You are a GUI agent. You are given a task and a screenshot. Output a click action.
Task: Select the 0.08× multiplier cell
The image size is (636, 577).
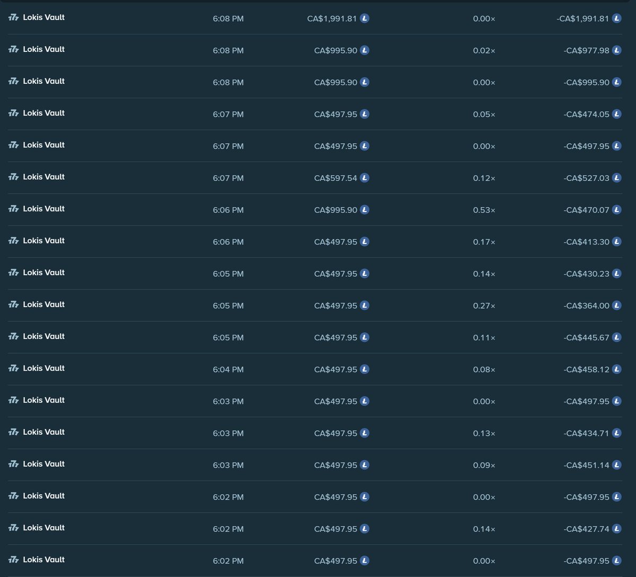tap(484, 369)
